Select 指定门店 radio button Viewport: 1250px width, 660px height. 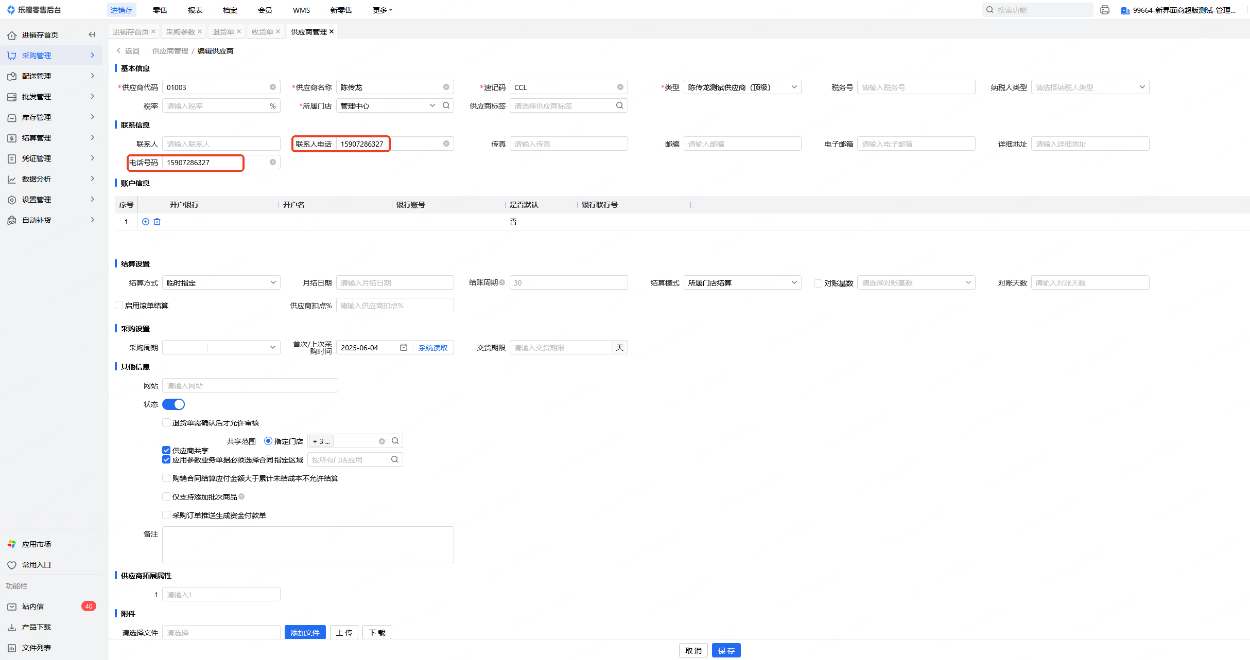tap(268, 441)
